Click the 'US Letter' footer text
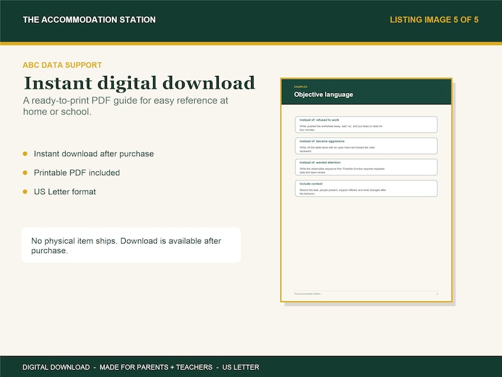 241,367
